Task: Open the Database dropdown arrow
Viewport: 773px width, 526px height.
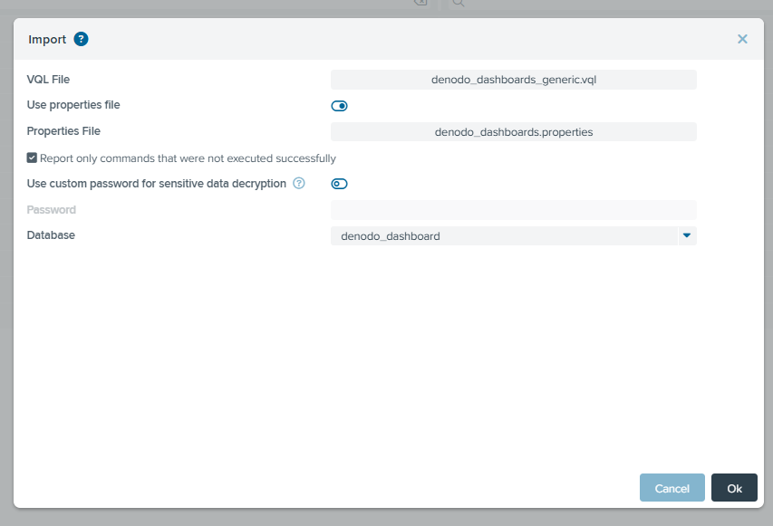Action: tap(687, 235)
